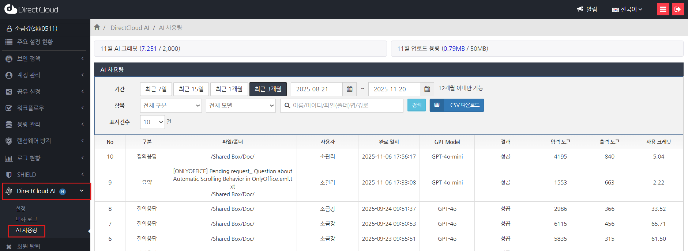Open the SHIELD menu item
The height and width of the screenshot is (251, 688).
coord(26,175)
